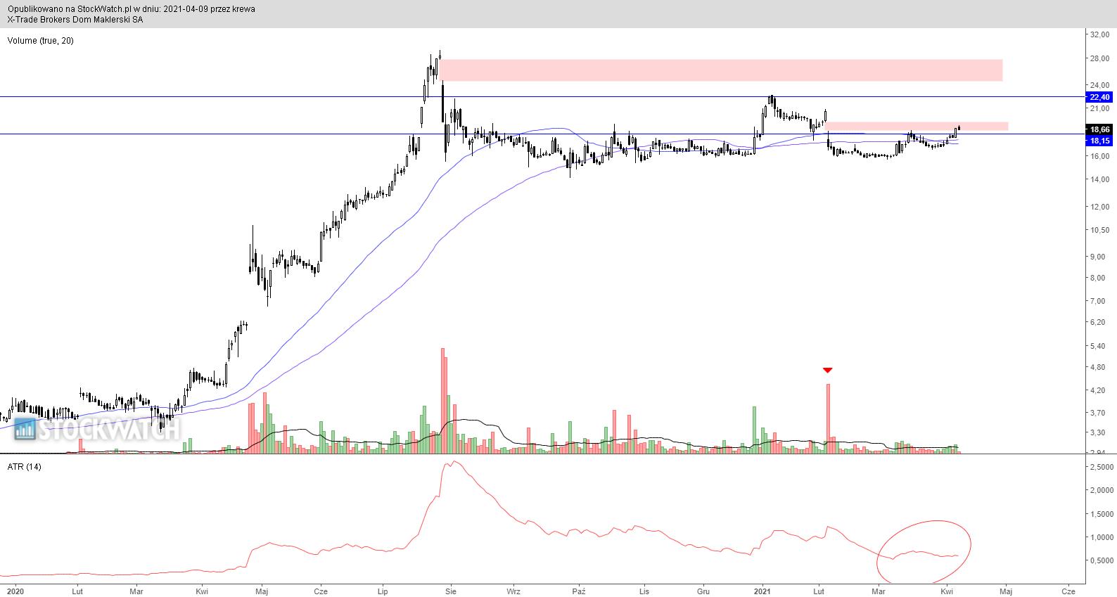Click the 'ATR (14)' indicator label

(24, 467)
